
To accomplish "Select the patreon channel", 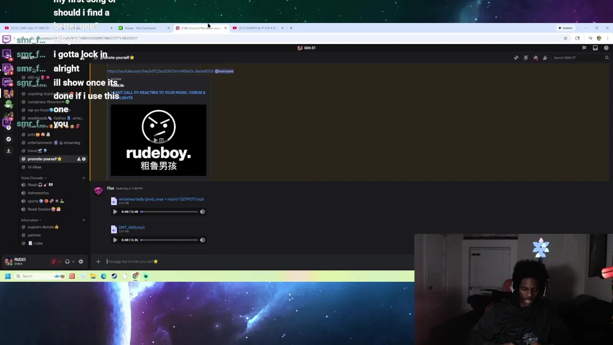I will [x=53, y=235].
